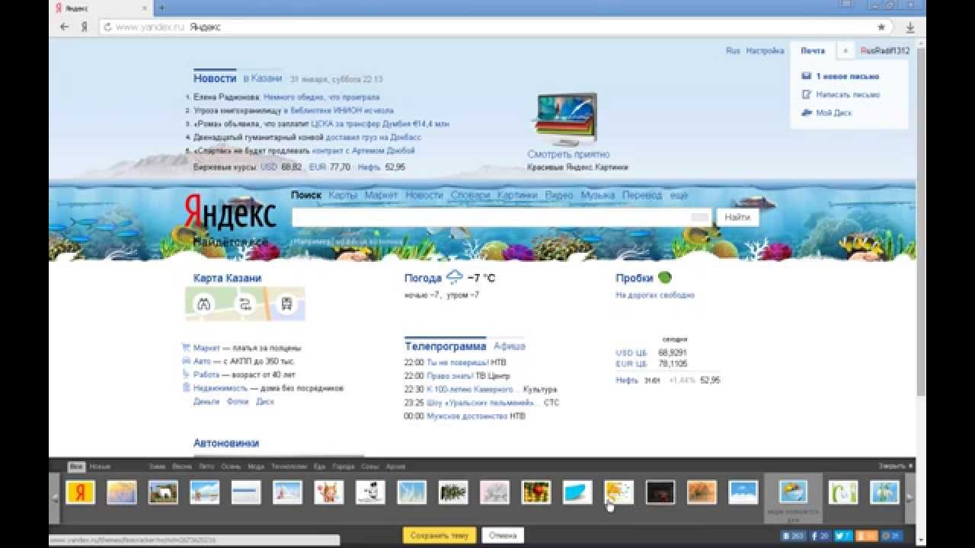Open the 'Маркет' link in services list

coord(206,348)
